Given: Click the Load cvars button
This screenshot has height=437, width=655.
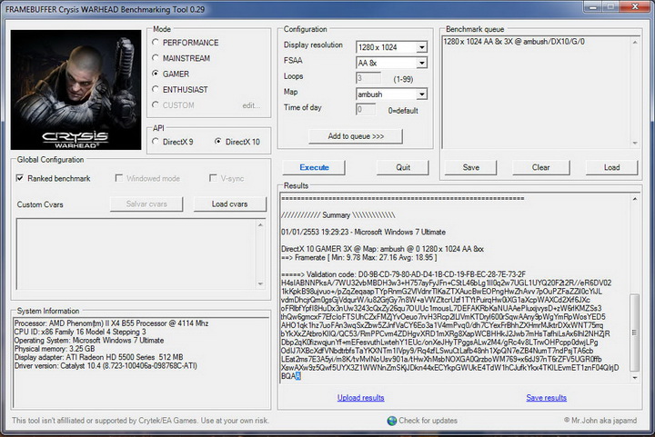Looking at the screenshot, I should coord(229,204).
